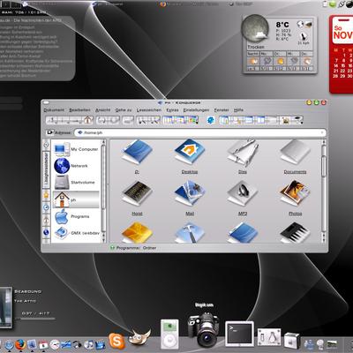Click the Apple cube dock icon
The image size is (353, 353).
pyautogui.click(x=292, y=341)
